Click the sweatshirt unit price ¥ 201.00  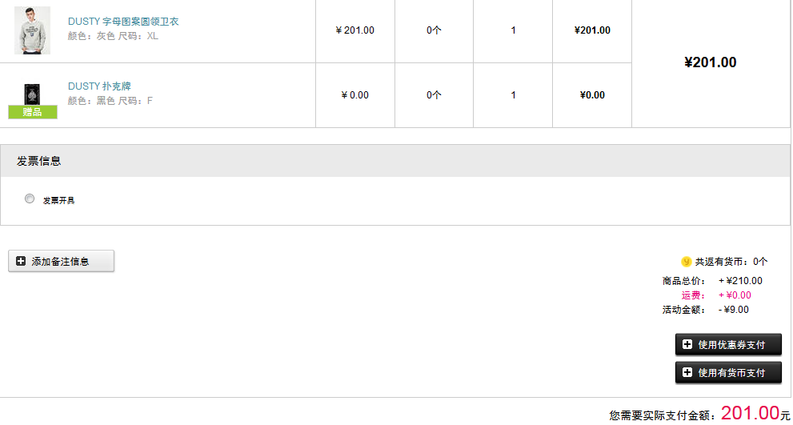(355, 30)
